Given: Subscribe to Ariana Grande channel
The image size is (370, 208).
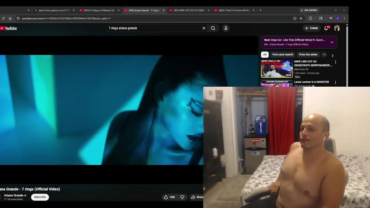Looking at the screenshot, I should [40, 197].
